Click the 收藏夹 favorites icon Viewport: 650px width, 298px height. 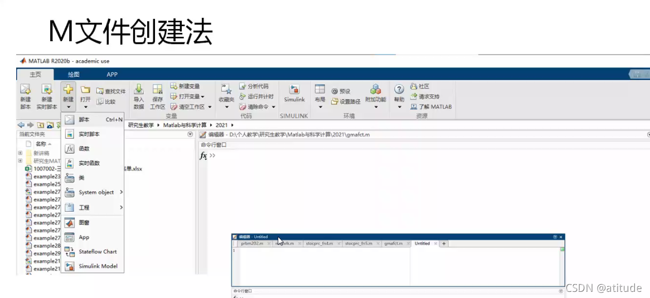coord(227,90)
